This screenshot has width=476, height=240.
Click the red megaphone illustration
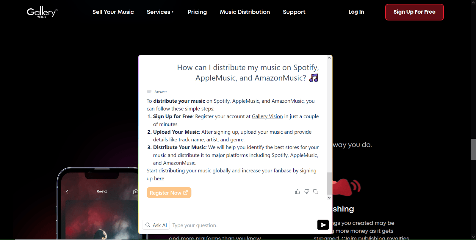346,187
